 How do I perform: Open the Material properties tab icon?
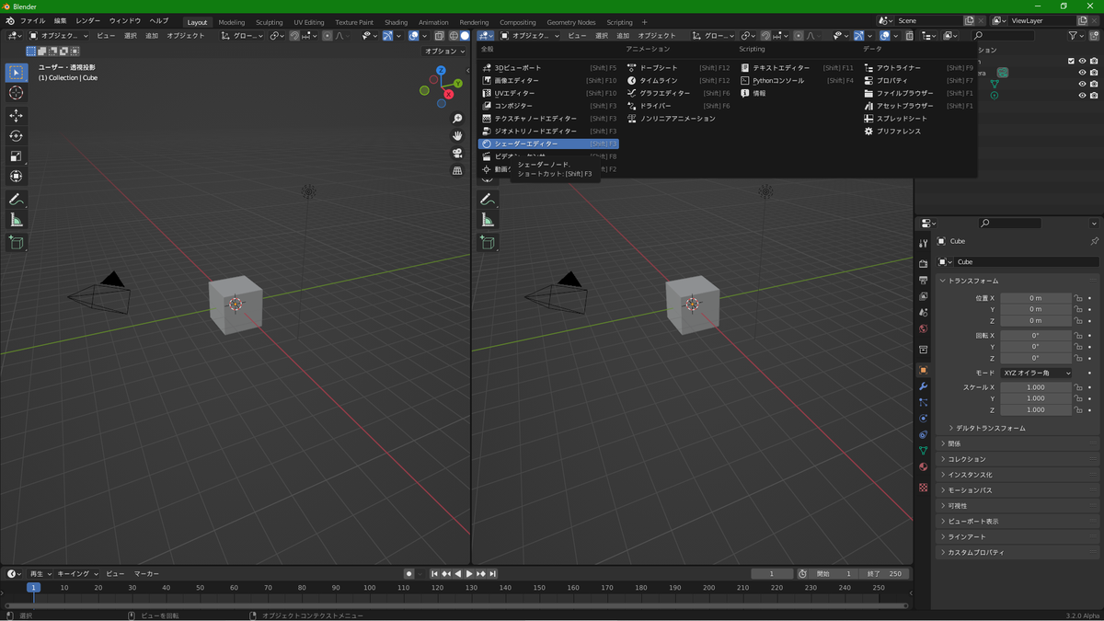pyautogui.click(x=923, y=466)
